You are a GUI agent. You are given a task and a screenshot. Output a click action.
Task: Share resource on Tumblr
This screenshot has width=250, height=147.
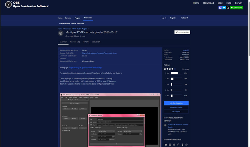tap(182, 144)
